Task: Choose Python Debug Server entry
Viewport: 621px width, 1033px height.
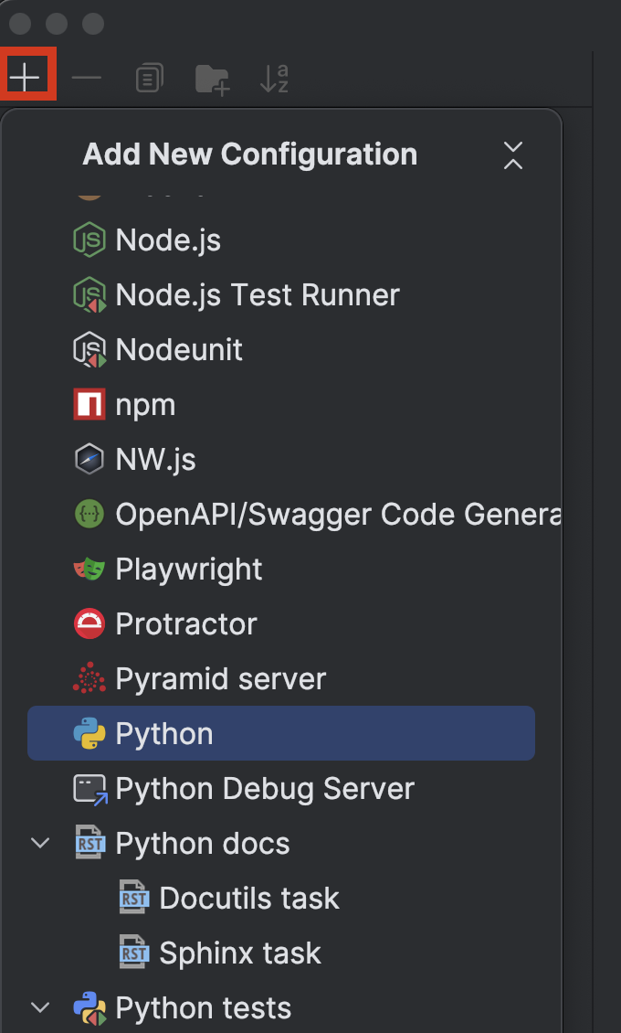Action: pos(281,789)
